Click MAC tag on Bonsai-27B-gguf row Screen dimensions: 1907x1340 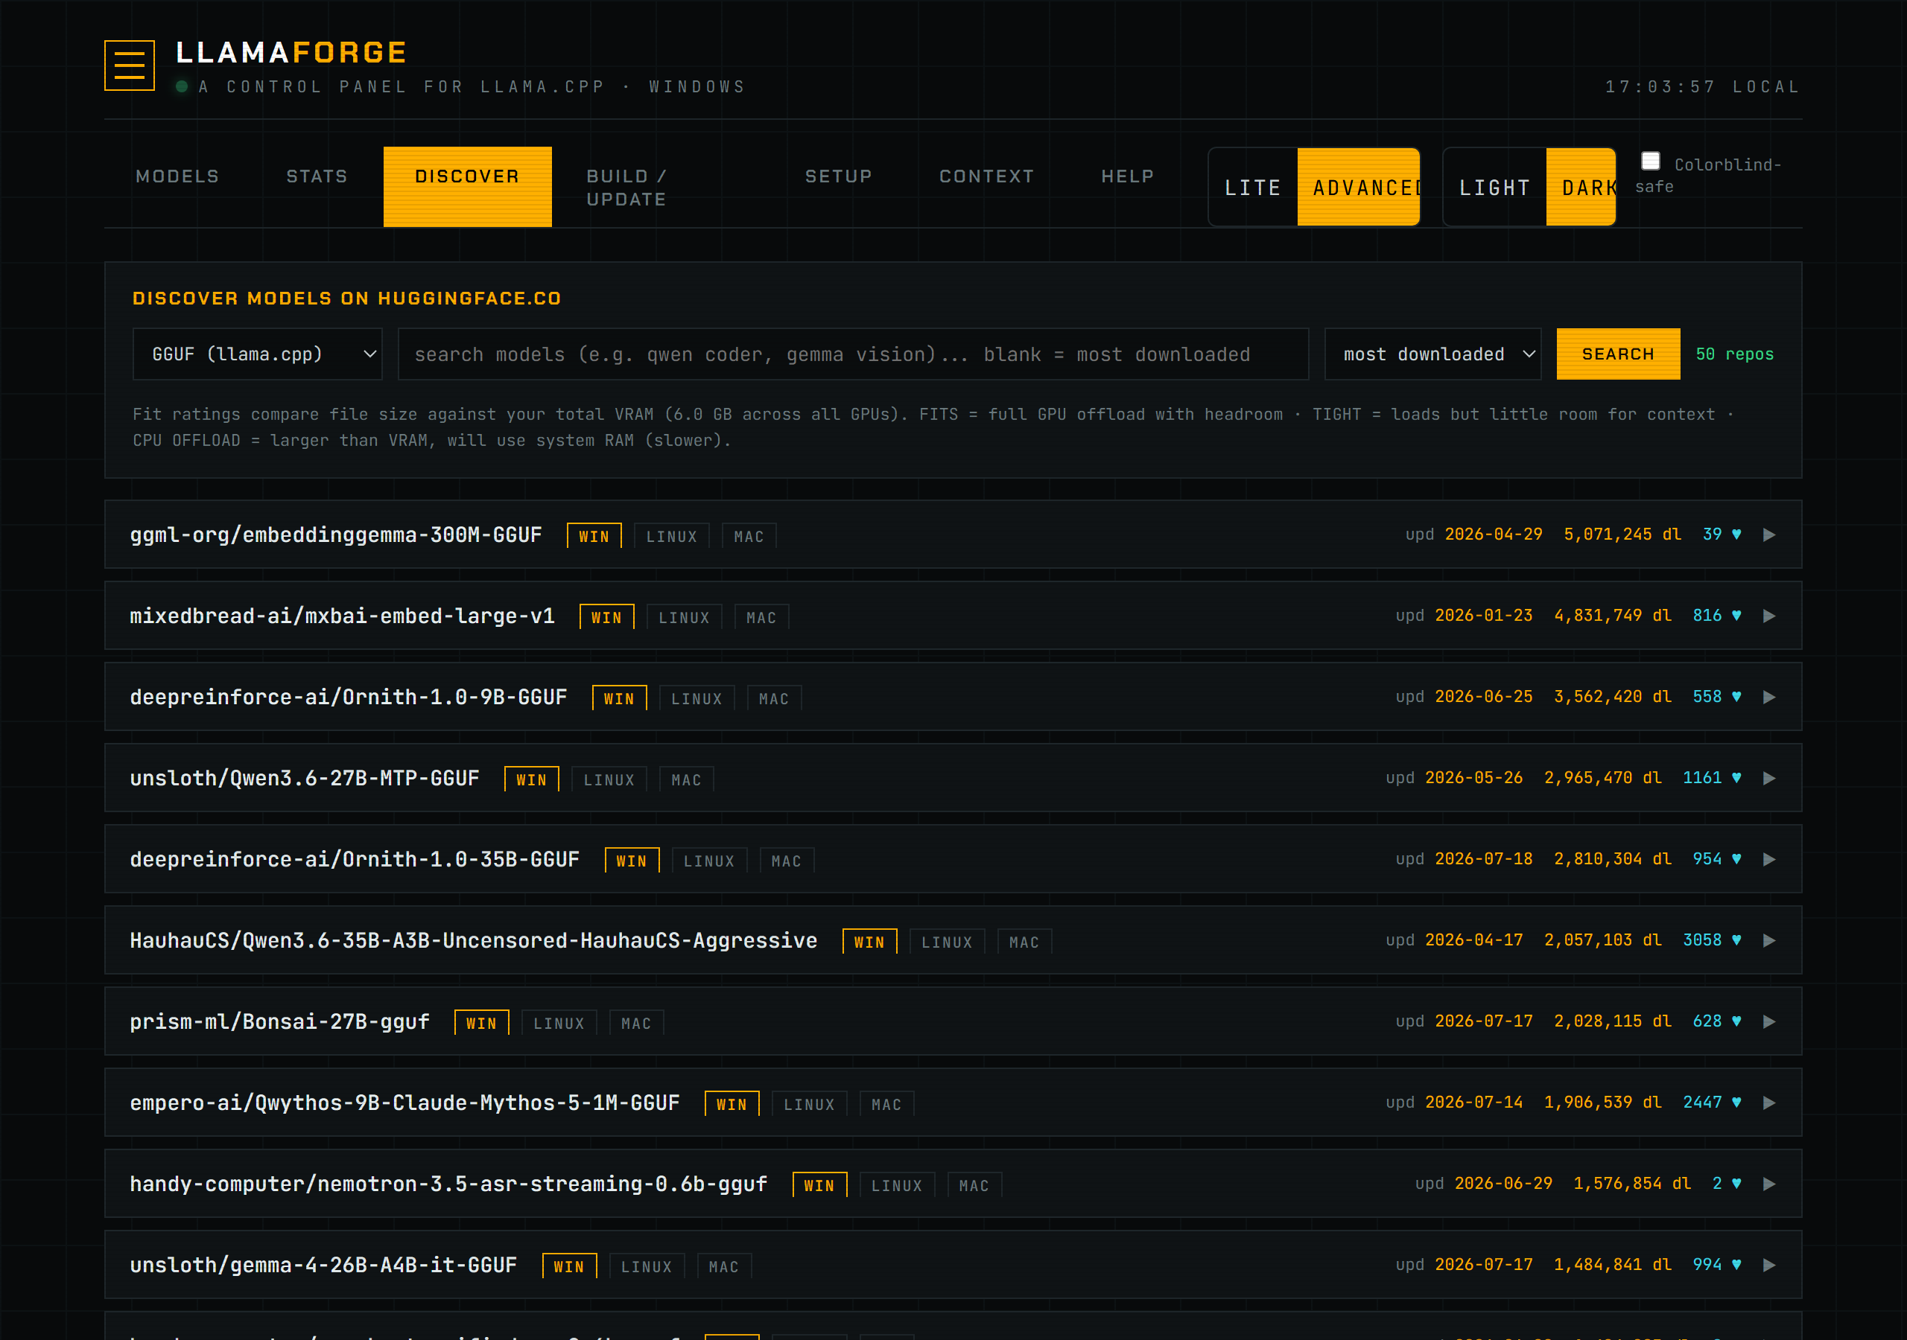pyautogui.click(x=637, y=1024)
